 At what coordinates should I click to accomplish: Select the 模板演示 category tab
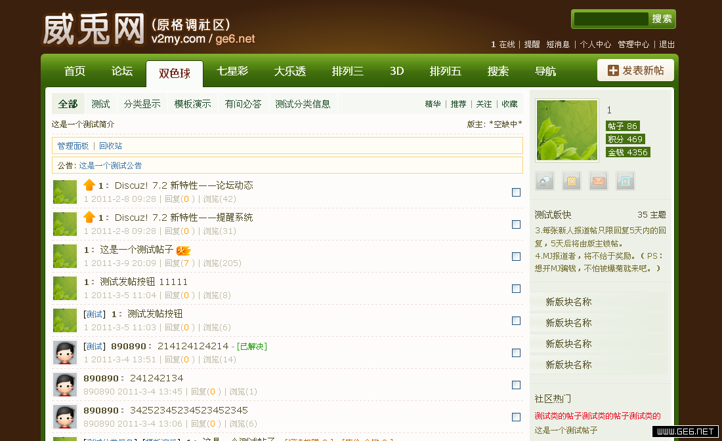click(x=192, y=104)
